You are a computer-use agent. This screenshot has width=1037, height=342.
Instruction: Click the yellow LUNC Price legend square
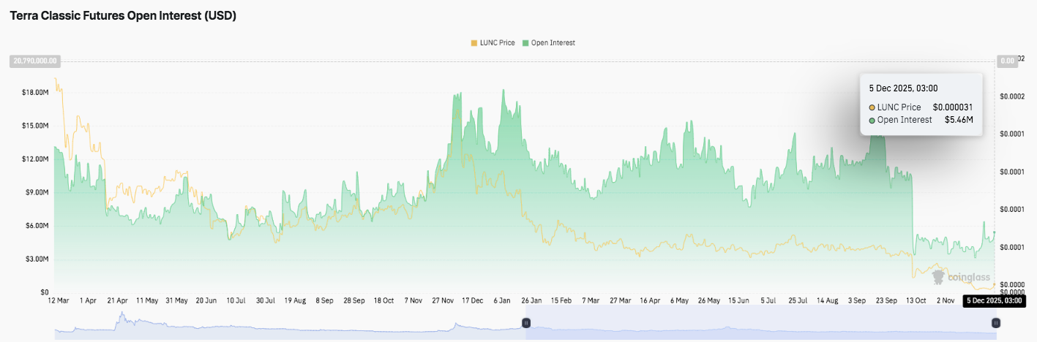tap(473, 43)
